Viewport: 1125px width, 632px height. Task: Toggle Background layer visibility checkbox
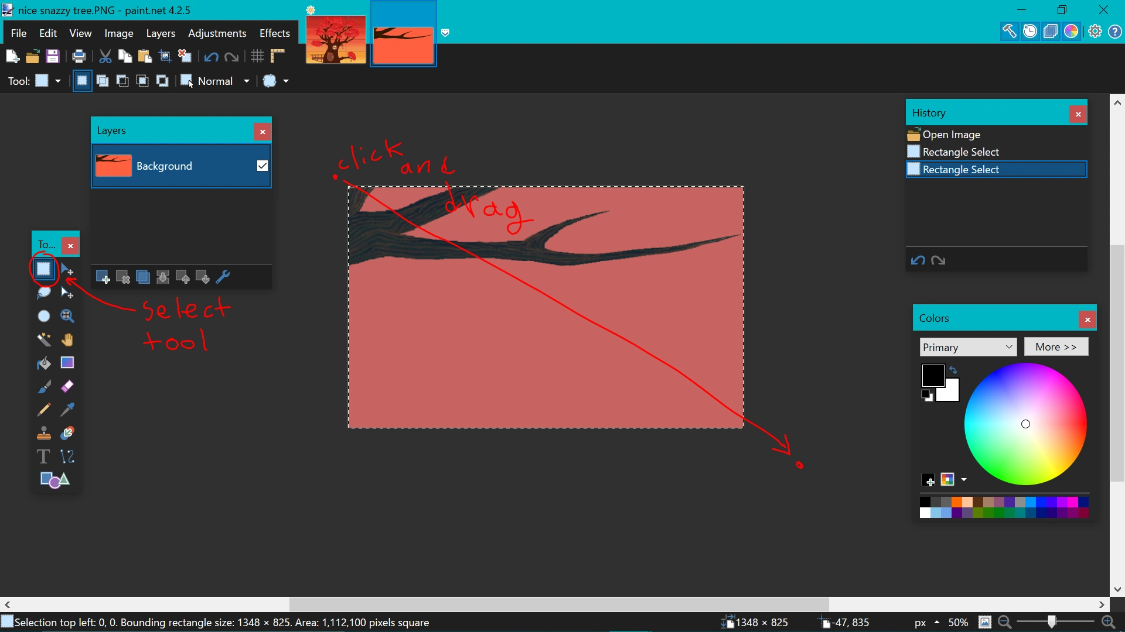262,166
